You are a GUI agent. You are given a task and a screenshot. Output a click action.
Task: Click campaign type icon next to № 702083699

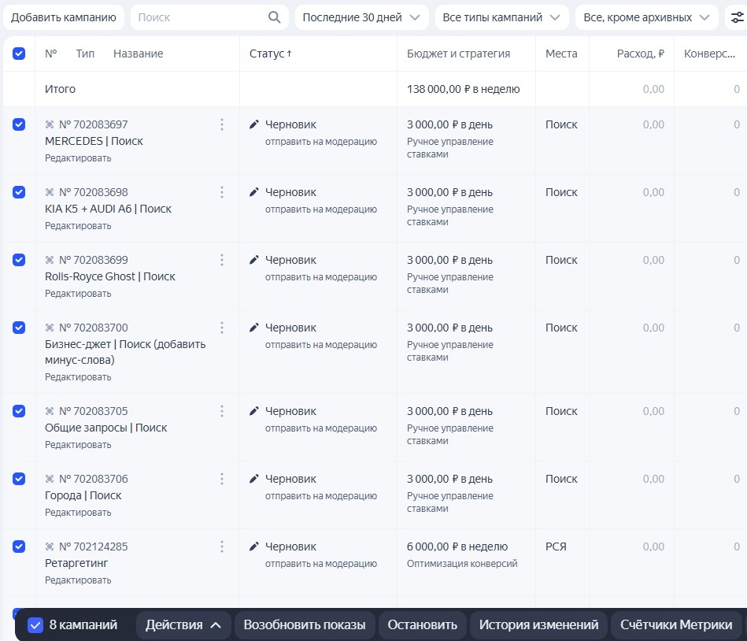click(x=49, y=260)
